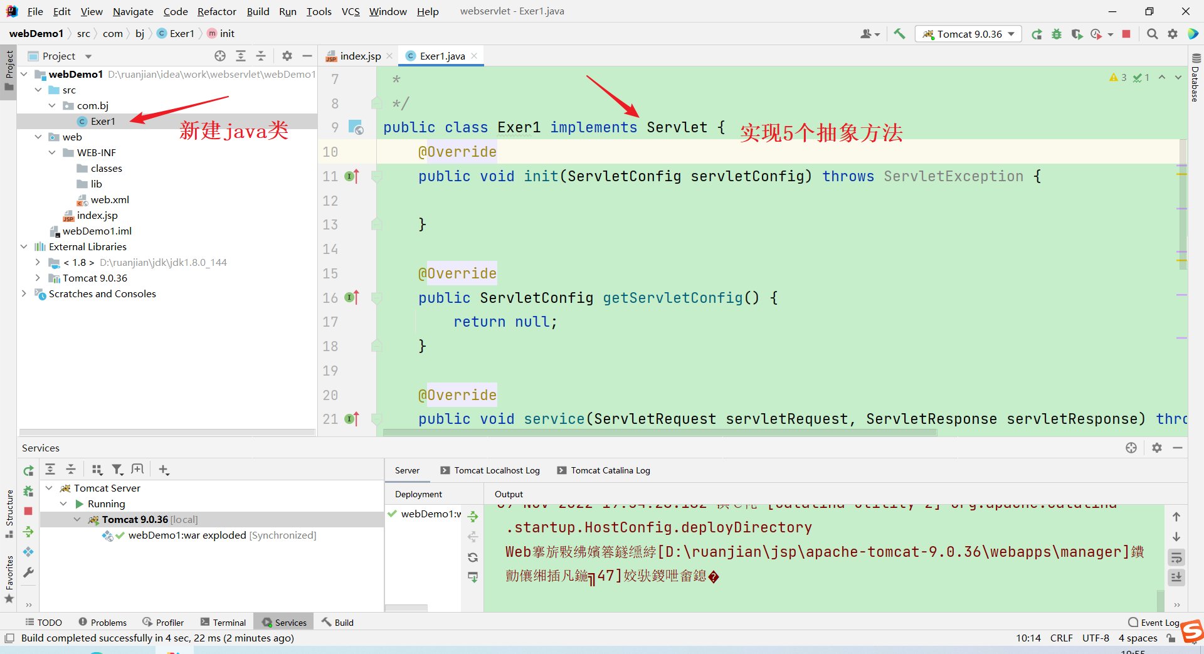Screen dimensions: 1204x654
Task: Click implemented-method gutter icon on line 11
Action: pos(352,176)
